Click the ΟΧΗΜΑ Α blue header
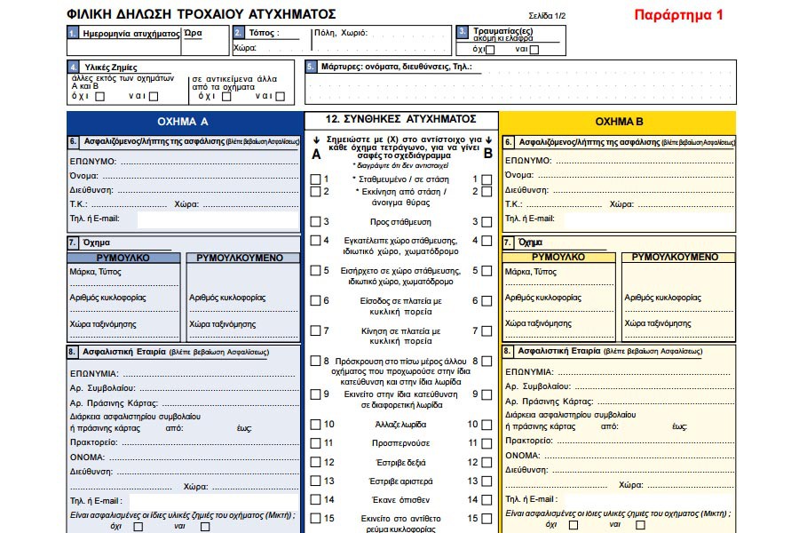This screenshot has height=533, width=799. [x=185, y=122]
